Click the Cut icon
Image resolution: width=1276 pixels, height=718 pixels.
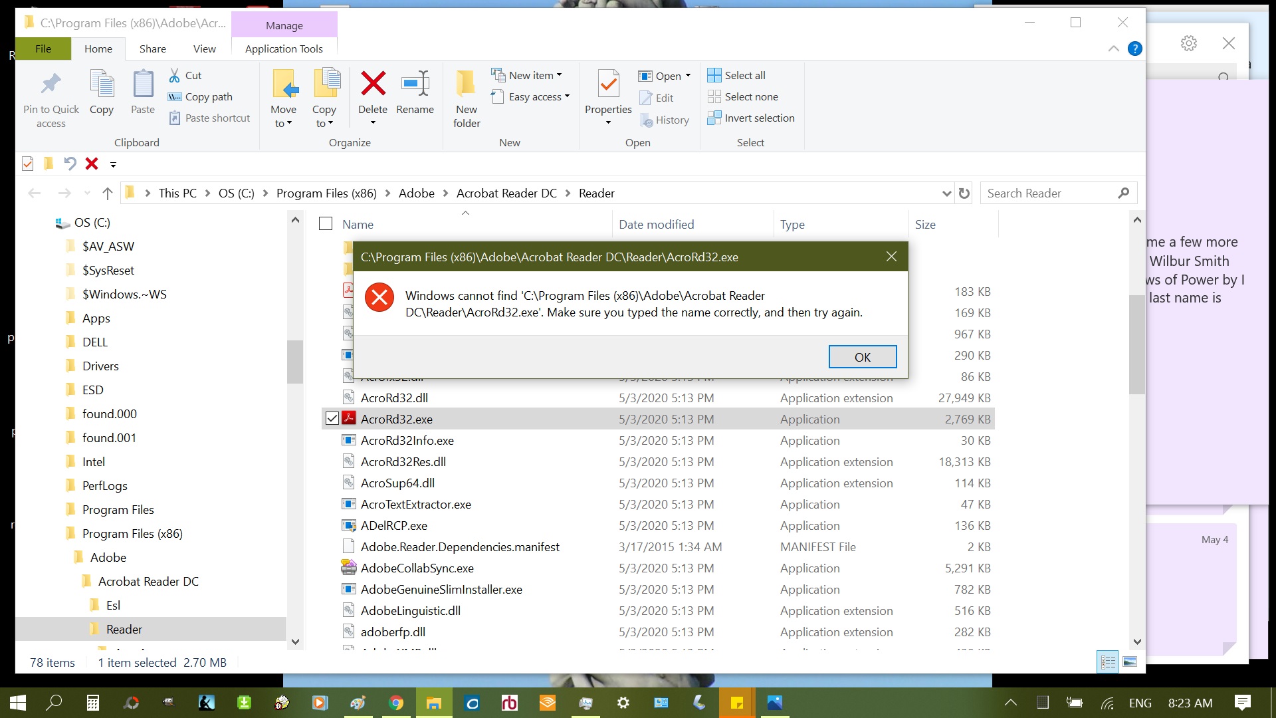175,75
